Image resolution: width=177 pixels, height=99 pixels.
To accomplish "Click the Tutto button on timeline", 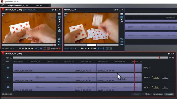I will coord(7,61).
